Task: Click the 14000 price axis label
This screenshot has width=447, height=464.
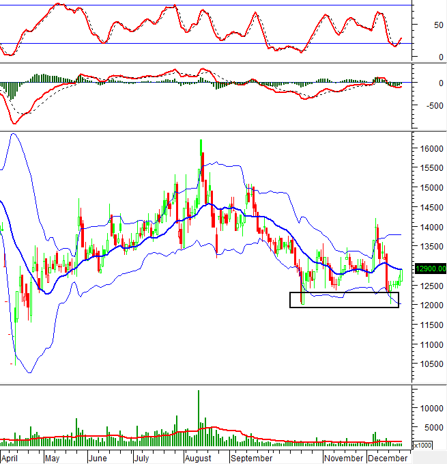Action: tap(430, 227)
